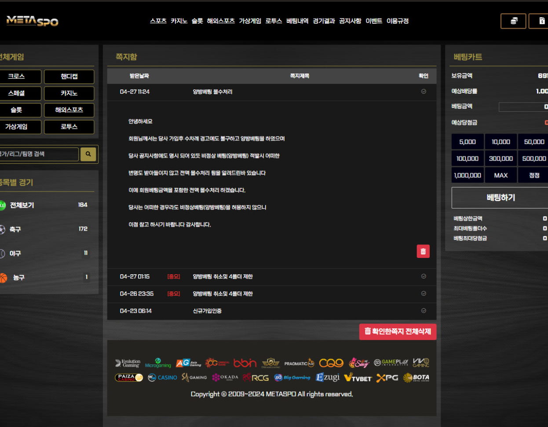The image size is (548, 427).
Task: Toggle check mark on 04-27 01:15 message
Action: [x=424, y=276]
